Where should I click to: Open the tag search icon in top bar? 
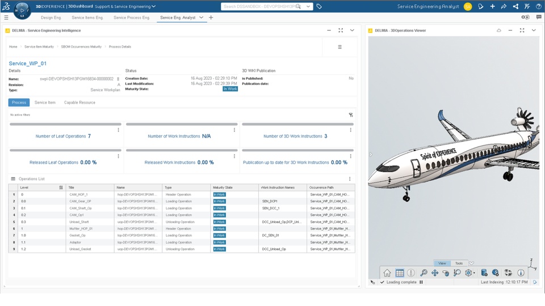pyautogui.click(x=319, y=6)
